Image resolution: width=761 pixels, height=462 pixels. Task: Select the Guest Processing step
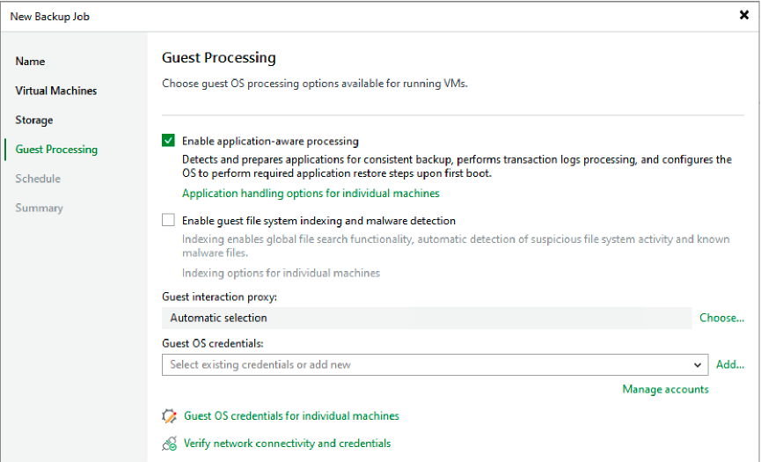click(x=56, y=150)
